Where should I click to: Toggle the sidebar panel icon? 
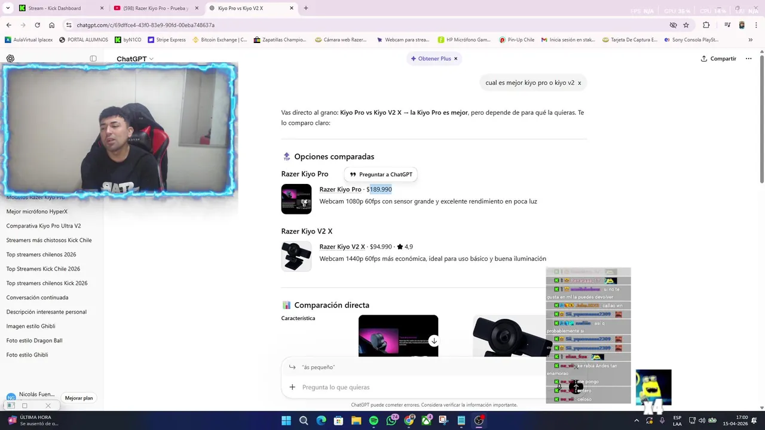93,59
